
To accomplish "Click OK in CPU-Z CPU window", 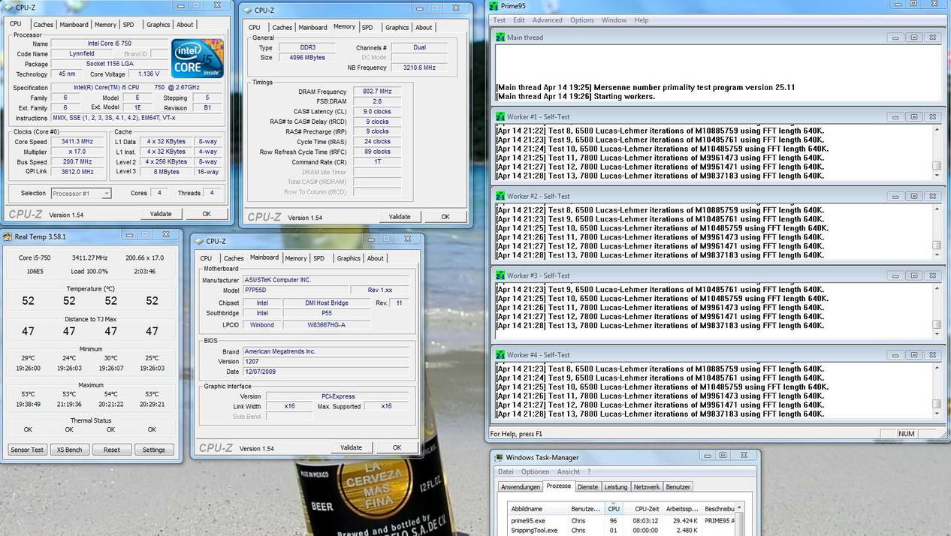I will click(x=206, y=214).
